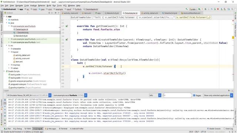Open the VCS menu
The height and width of the screenshot is (133, 237).
pyautogui.click(x=65, y=6)
